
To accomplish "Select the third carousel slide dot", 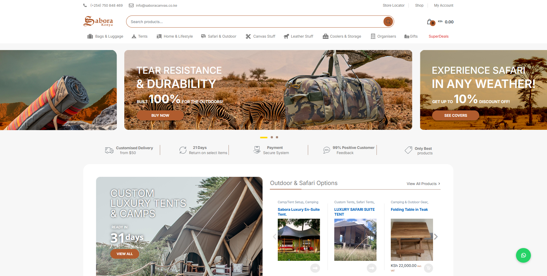I will [277, 137].
